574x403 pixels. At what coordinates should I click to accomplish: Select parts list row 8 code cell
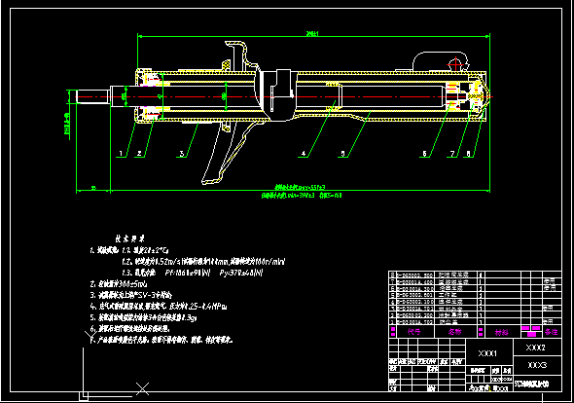coord(415,275)
